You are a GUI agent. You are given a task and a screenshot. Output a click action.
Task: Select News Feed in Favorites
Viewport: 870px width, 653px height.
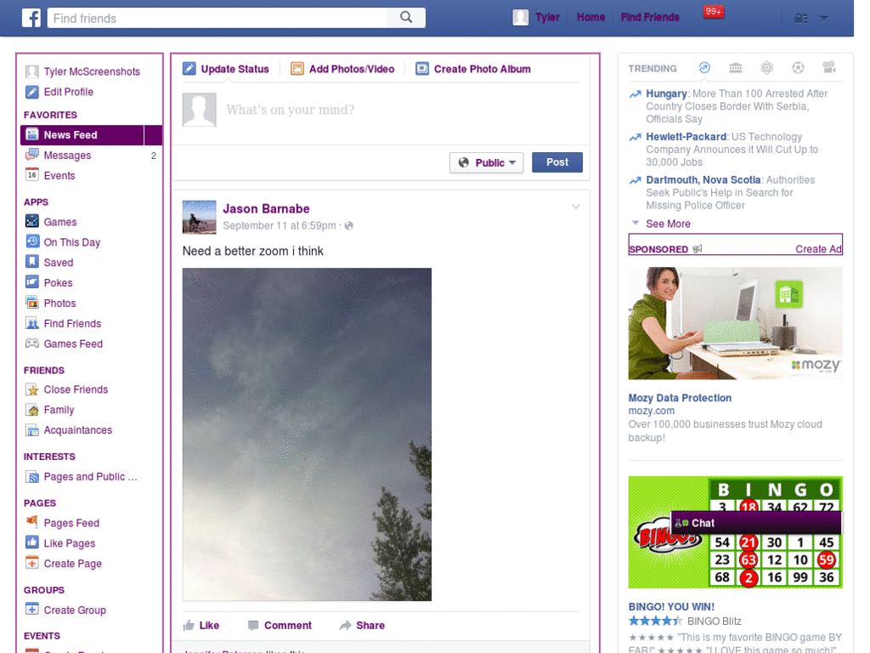coord(91,135)
